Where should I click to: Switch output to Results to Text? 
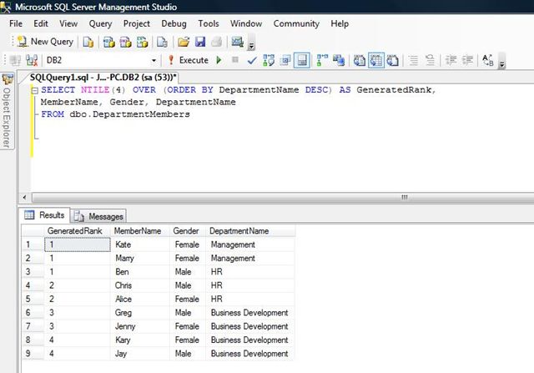tap(360, 60)
